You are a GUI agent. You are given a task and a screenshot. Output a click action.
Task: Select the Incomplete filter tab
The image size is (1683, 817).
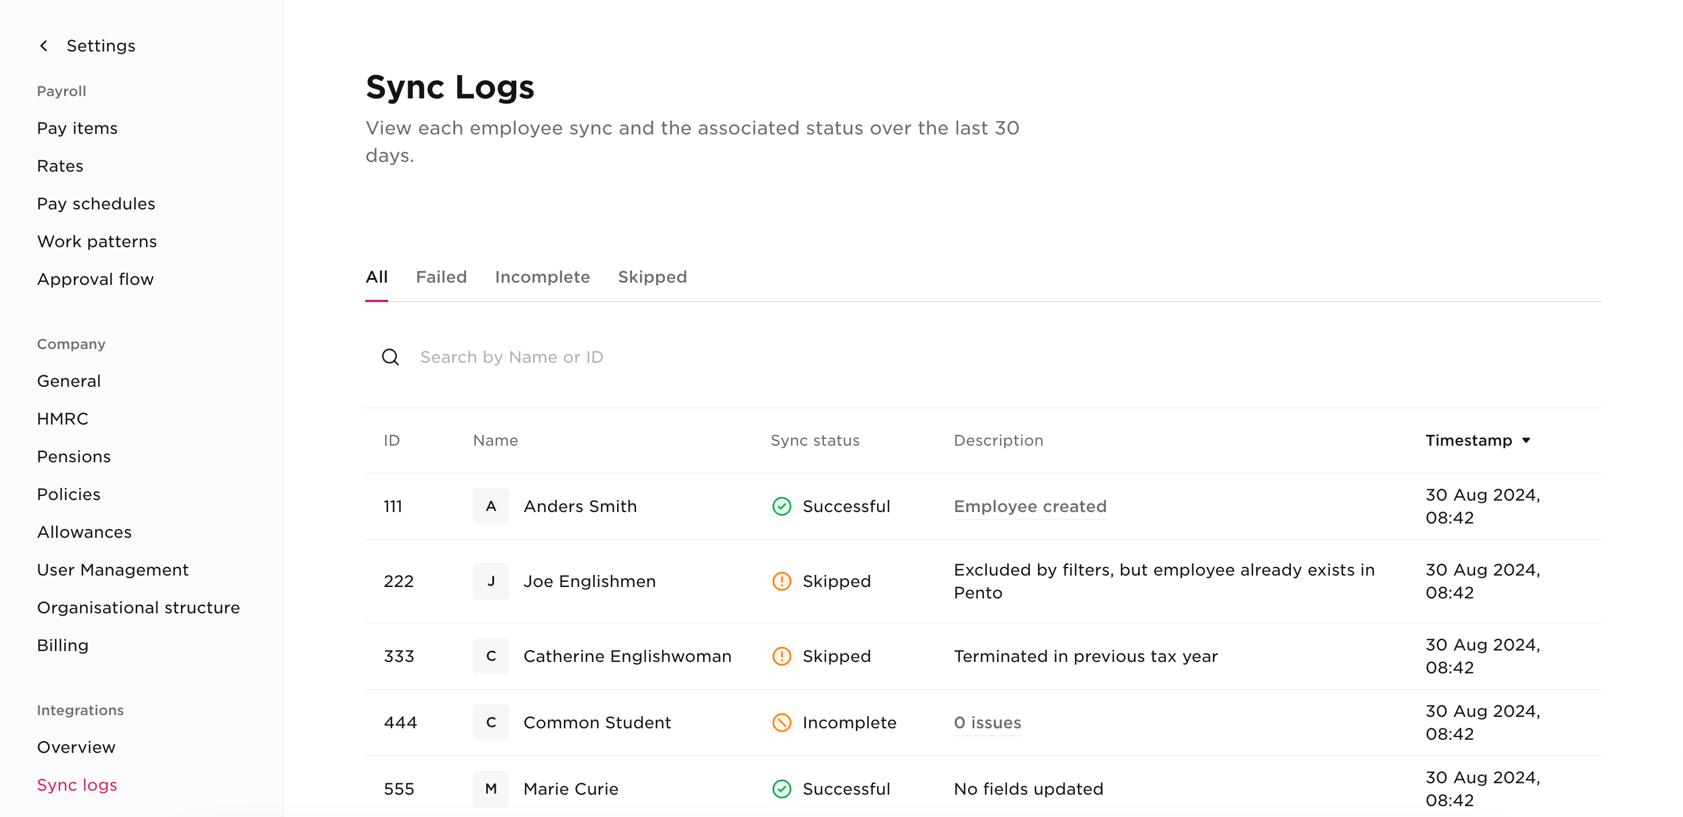point(542,277)
